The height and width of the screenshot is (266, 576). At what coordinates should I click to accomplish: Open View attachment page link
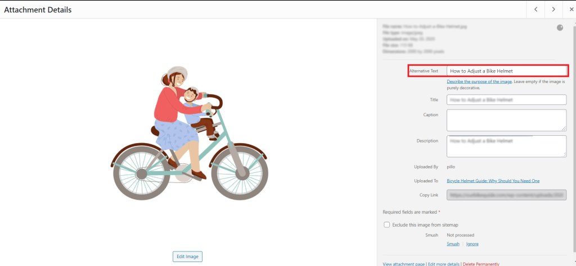[404, 263]
